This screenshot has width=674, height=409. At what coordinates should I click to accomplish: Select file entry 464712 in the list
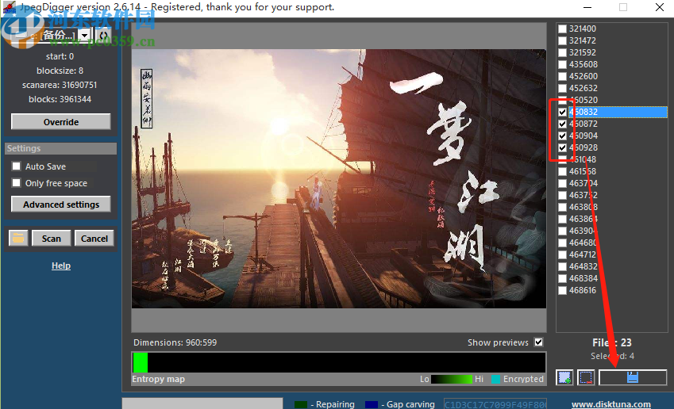[583, 254]
